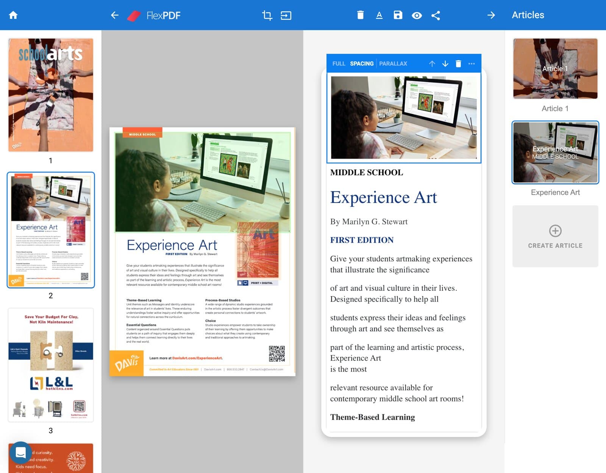606x473 pixels.
Task: Click the Experience Art headline on PDF page
Action: pos(172,245)
